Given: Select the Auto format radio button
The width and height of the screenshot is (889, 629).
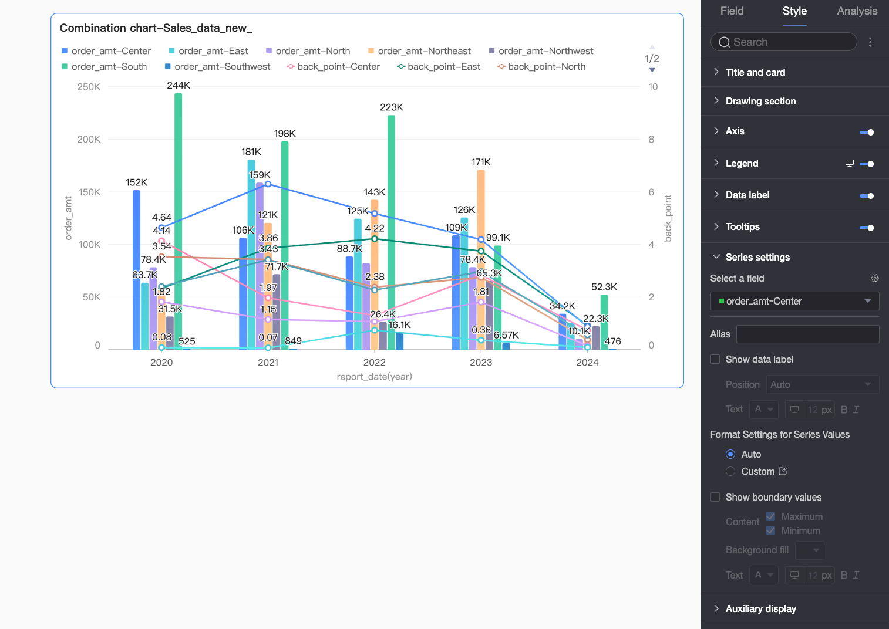Looking at the screenshot, I should click(x=730, y=454).
